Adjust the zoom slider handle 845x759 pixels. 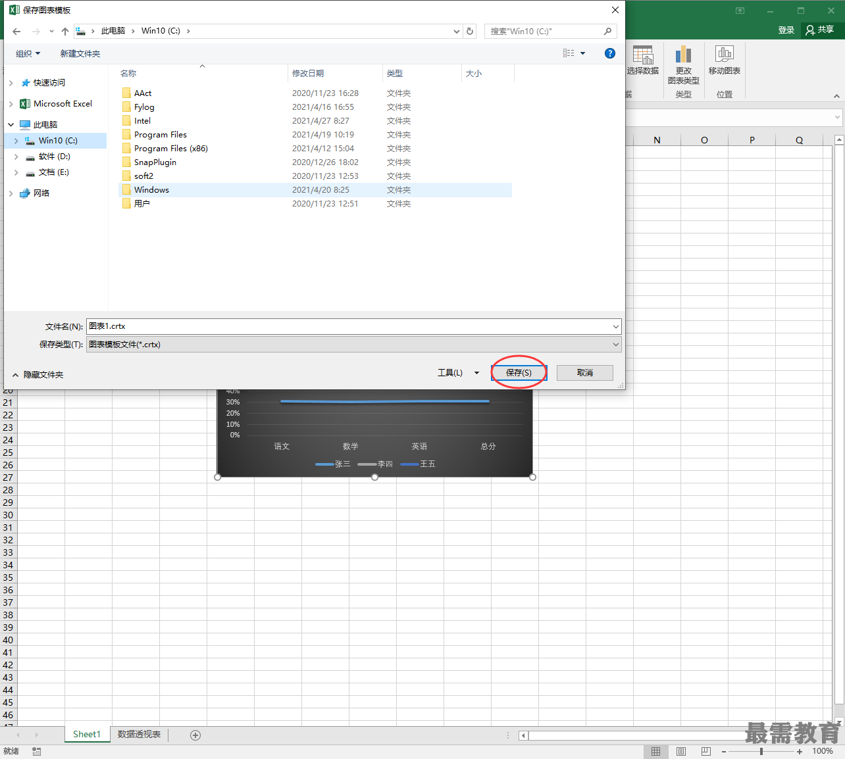761,751
